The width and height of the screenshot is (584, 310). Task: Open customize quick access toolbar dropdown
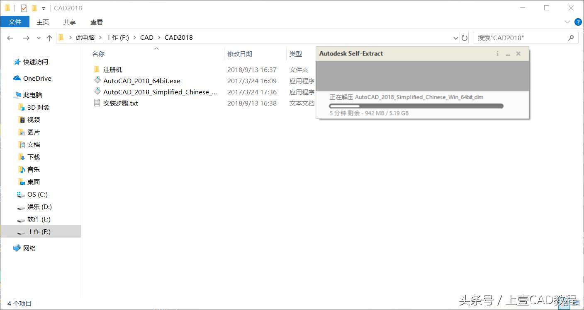coord(44,8)
